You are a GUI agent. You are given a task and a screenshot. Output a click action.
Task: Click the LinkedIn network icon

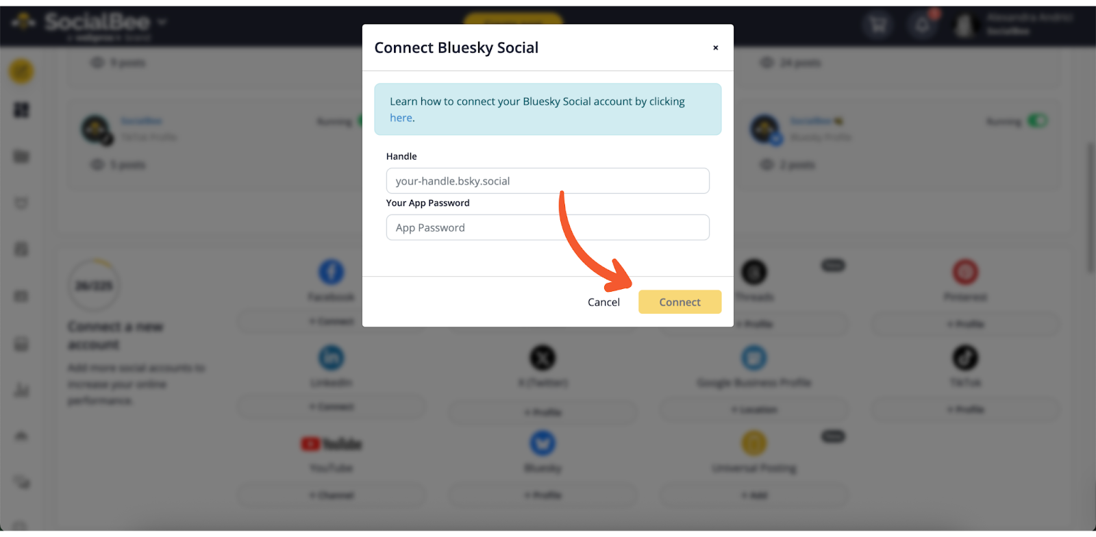332,358
